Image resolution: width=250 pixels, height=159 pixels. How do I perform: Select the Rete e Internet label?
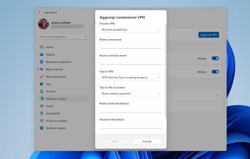click(55, 69)
